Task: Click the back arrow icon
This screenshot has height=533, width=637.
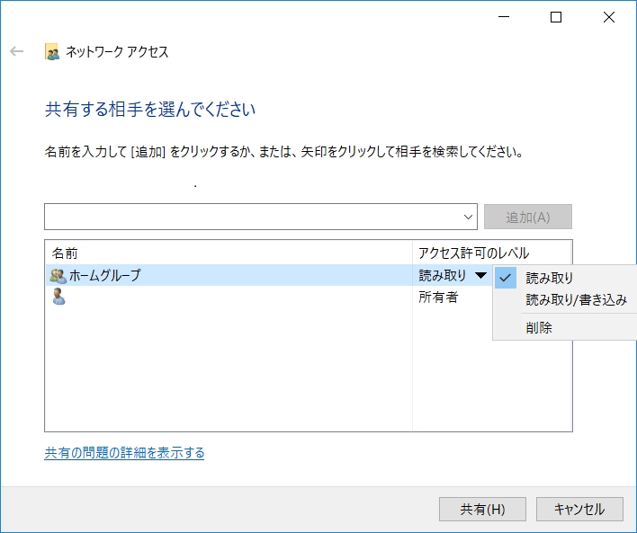Action: (x=16, y=52)
